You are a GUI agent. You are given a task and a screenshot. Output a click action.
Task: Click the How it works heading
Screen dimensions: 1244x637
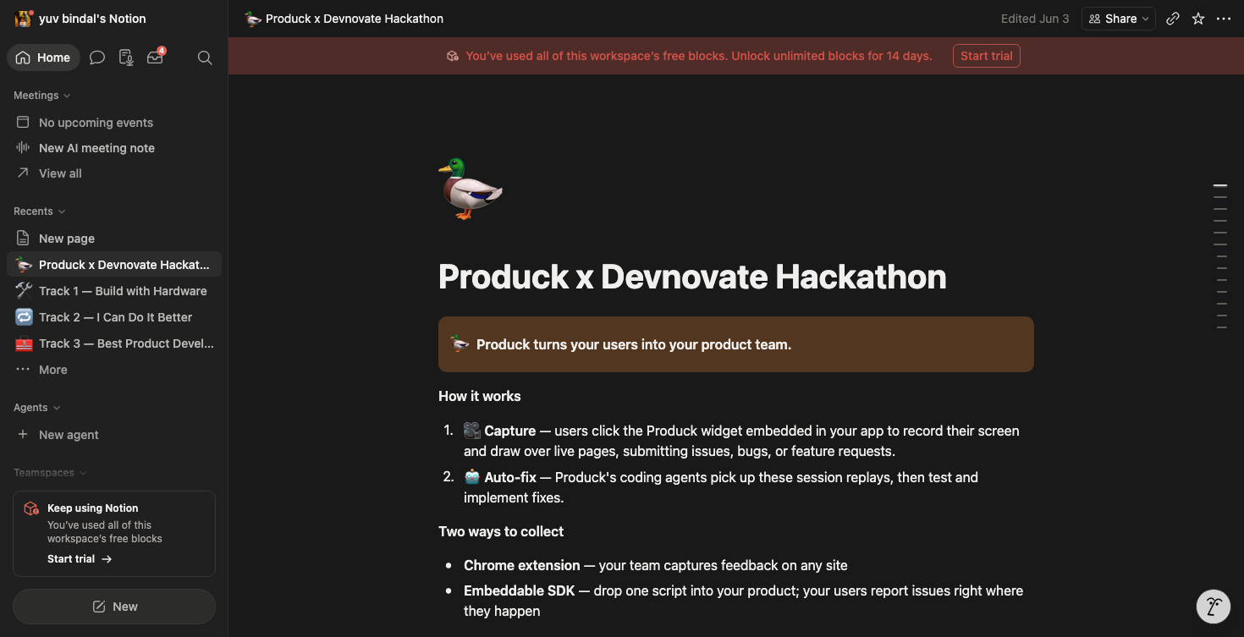point(480,396)
